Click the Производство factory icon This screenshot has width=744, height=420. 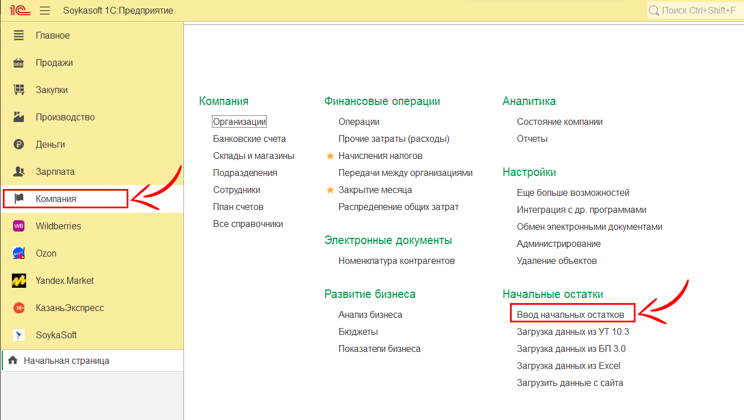tap(19, 117)
